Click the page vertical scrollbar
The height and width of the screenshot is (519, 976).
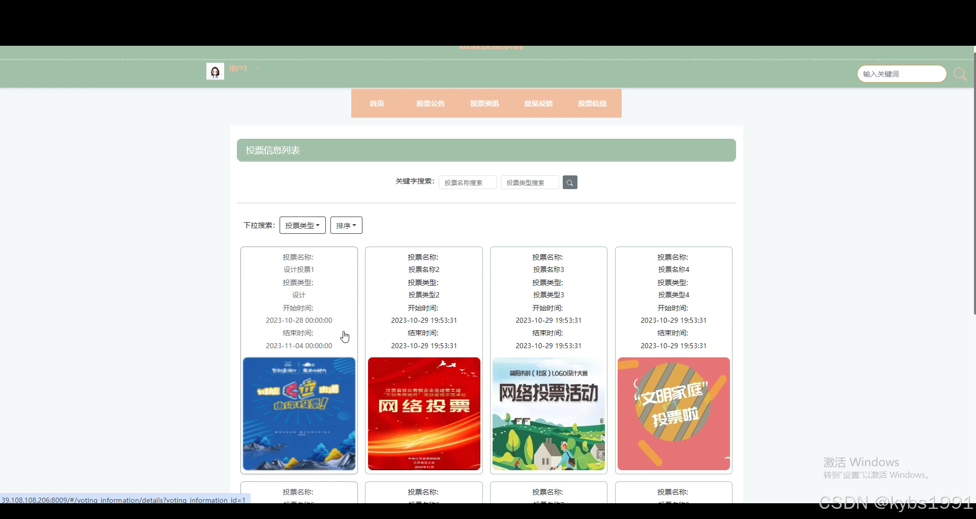[974, 183]
